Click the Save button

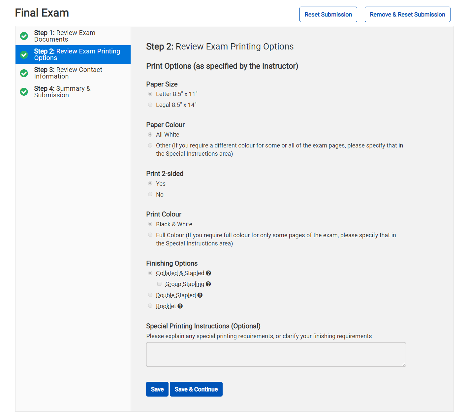[157, 389]
